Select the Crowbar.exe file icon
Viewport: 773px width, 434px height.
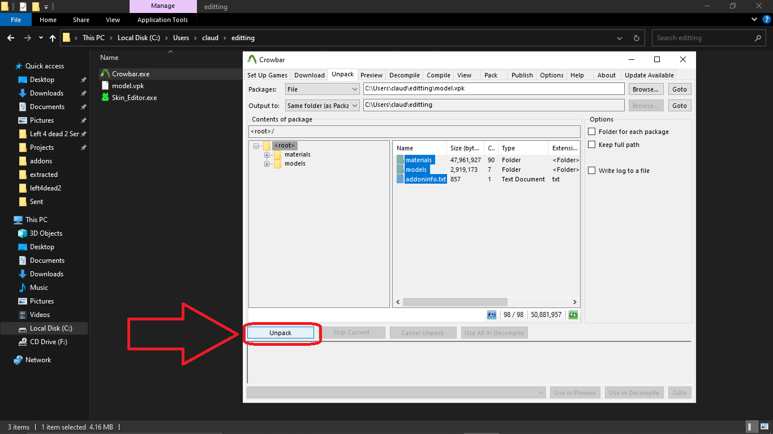coord(105,73)
